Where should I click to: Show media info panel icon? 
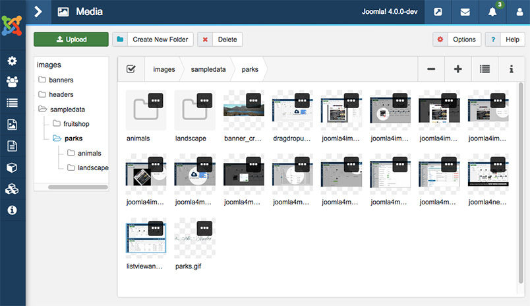point(512,69)
